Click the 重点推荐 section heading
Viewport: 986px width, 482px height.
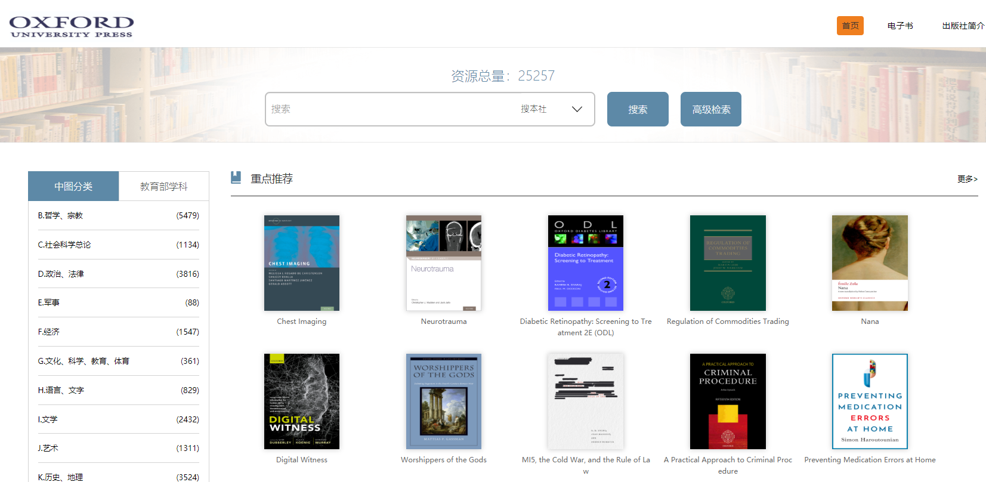coord(271,178)
